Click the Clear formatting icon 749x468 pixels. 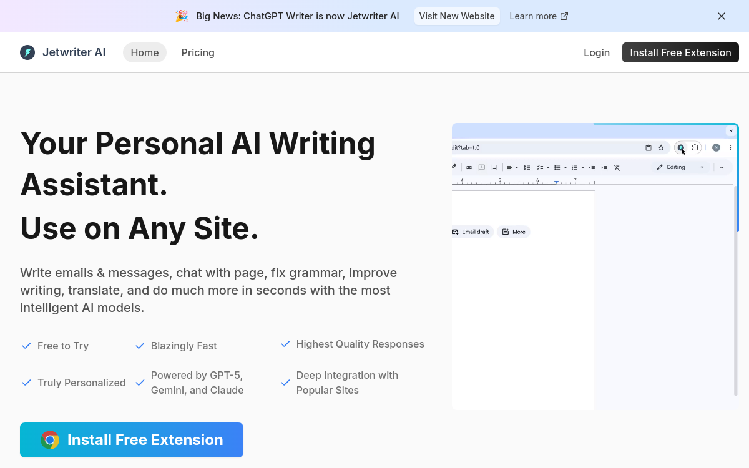click(x=617, y=167)
